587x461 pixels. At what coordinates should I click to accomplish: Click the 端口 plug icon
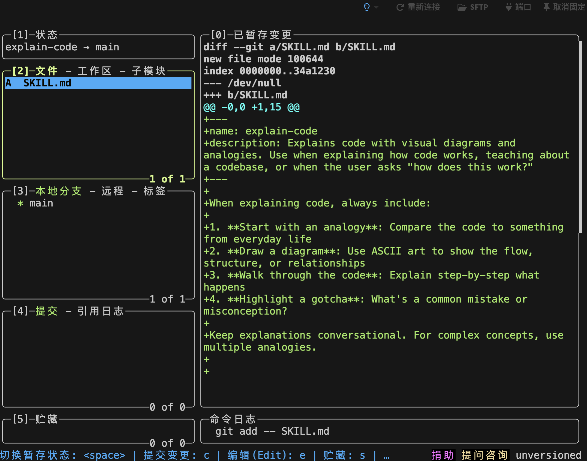pyautogui.click(x=508, y=7)
